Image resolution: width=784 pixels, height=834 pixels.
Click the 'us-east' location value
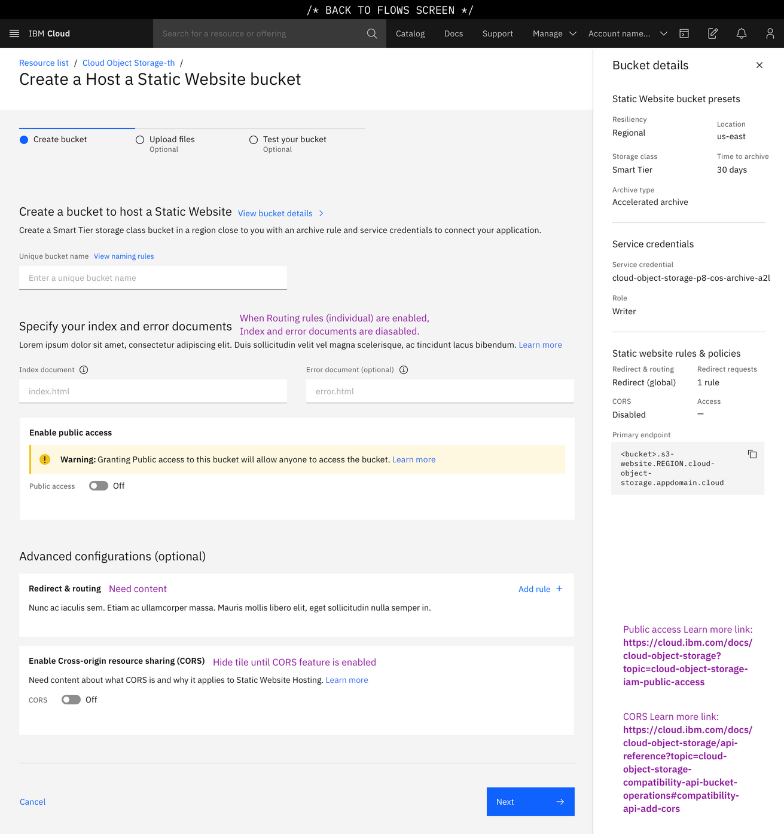[731, 136]
